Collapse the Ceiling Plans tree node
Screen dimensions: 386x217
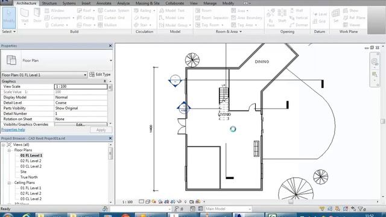pyautogui.click(x=9, y=183)
